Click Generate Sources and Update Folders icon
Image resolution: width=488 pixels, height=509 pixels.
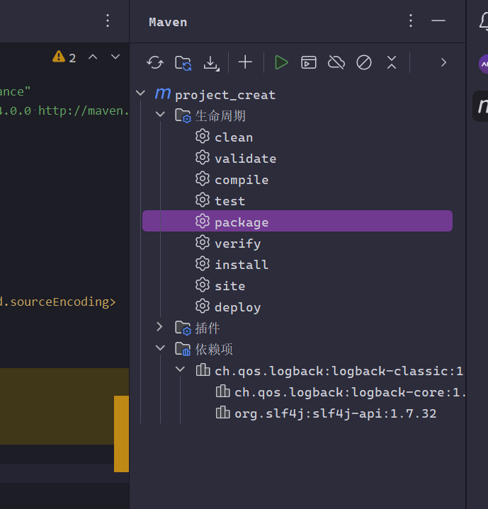(x=183, y=62)
